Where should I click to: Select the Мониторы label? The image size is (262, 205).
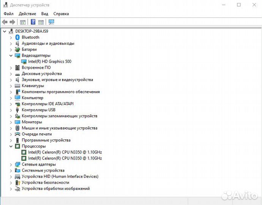coord(32,122)
